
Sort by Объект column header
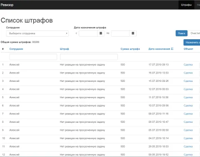tap(188, 49)
